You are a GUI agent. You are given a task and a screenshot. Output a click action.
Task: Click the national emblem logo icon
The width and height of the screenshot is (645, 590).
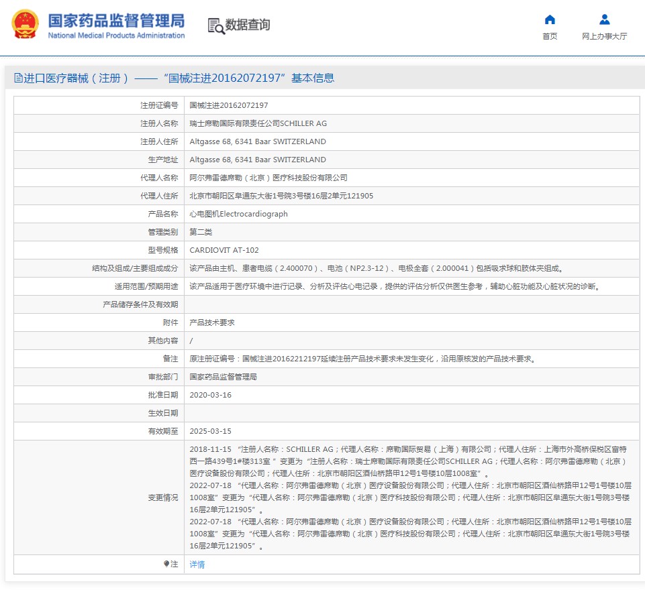click(x=25, y=24)
